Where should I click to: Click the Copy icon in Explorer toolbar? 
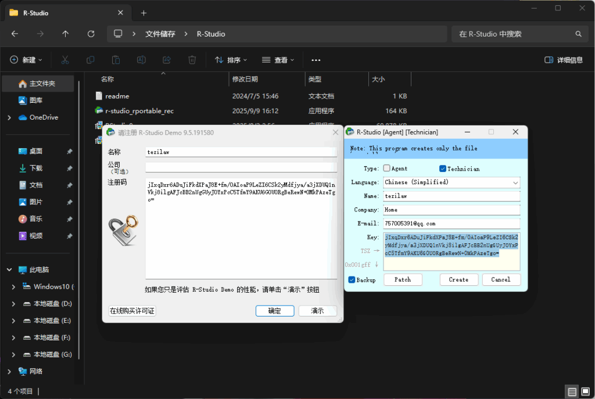(x=90, y=60)
